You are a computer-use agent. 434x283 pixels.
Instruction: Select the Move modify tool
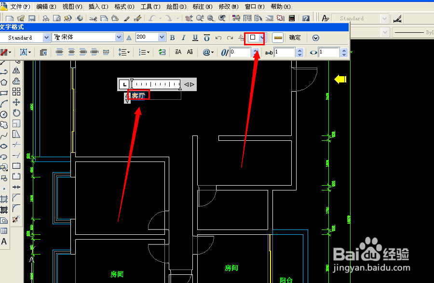pyautogui.click(x=16, y=102)
